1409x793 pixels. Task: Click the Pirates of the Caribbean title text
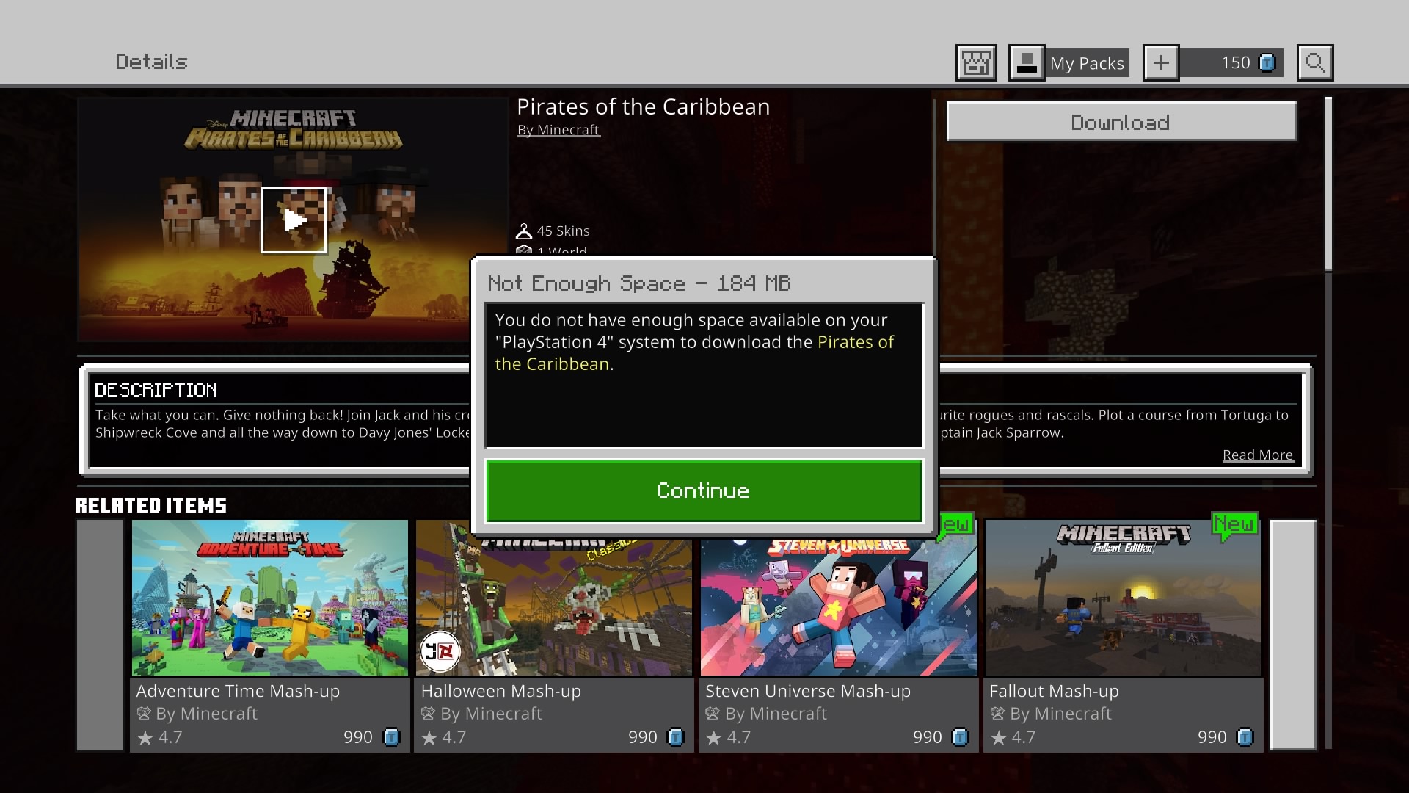coord(644,107)
